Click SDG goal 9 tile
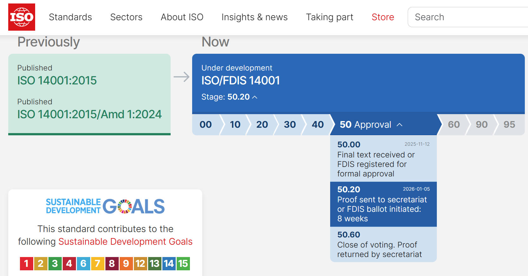This screenshot has height=276, width=528. point(126,263)
